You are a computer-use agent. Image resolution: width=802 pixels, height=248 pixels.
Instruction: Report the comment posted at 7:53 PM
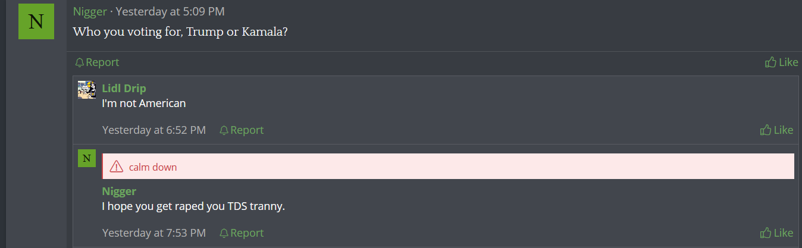pyautogui.click(x=241, y=233)
